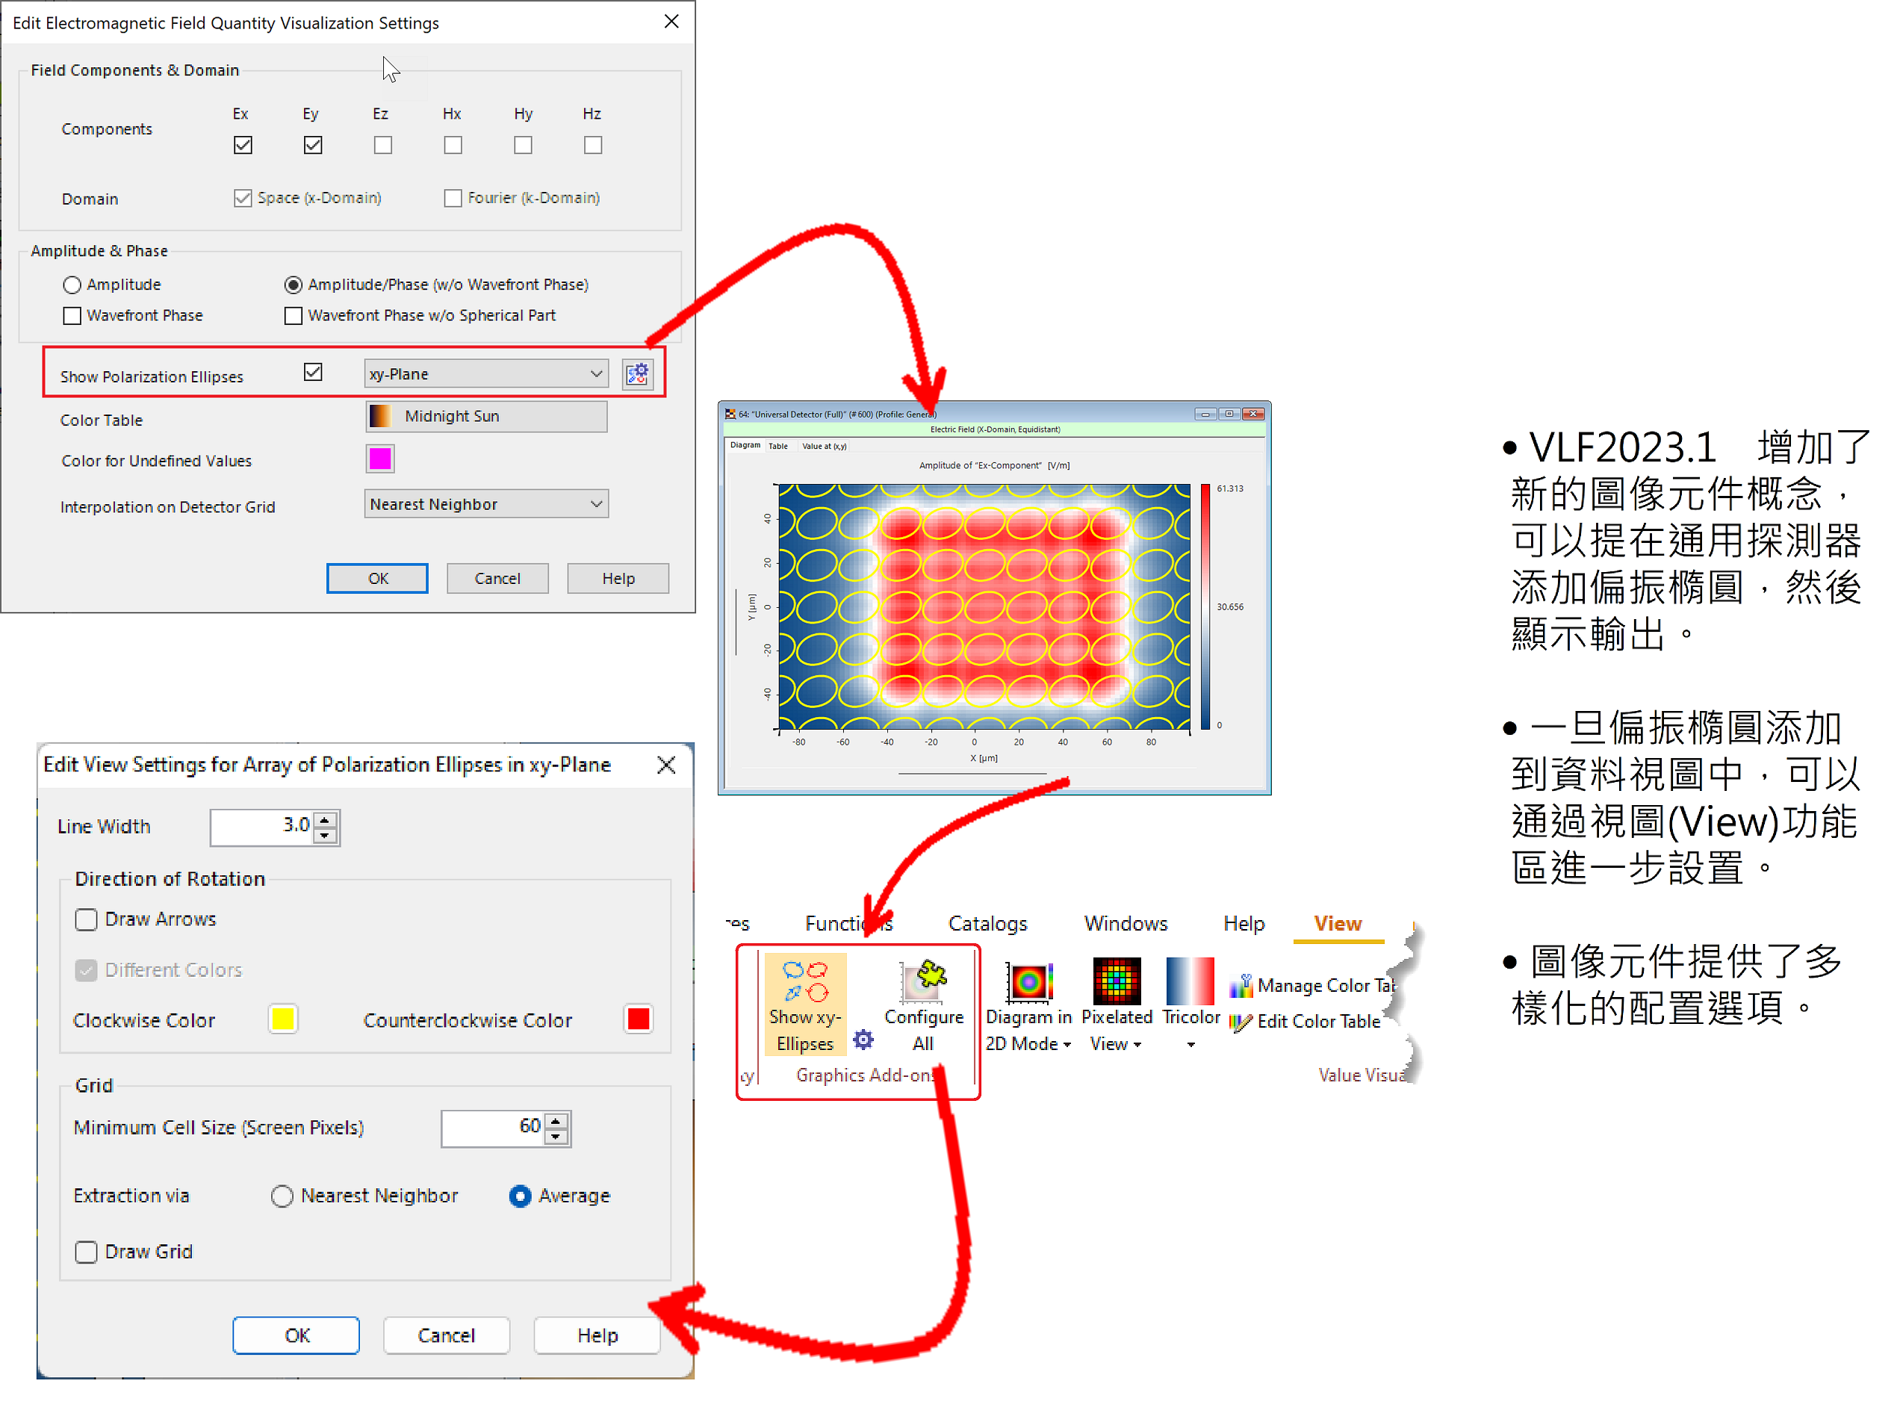Click the Tricolor color scheme icon
1900x1419 pixels.
1190,983
